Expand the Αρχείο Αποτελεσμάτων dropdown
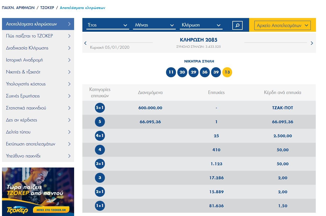This screenshot has width=326, height=216. [x=282, y=25]
